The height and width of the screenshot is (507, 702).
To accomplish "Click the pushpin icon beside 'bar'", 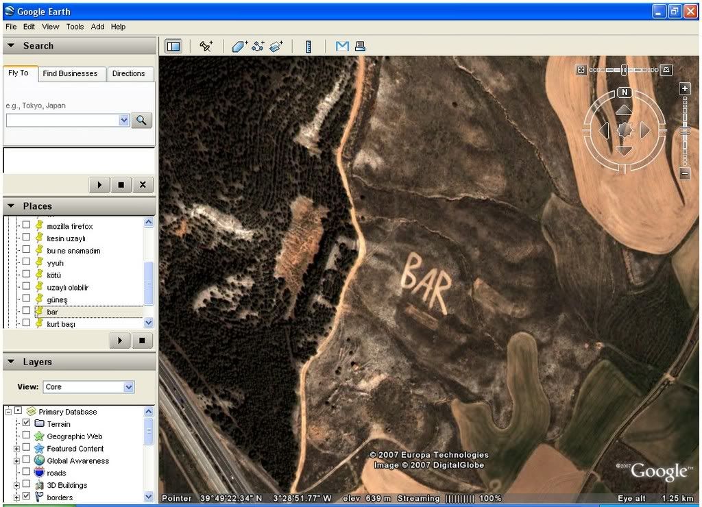I will coord(39,312).
